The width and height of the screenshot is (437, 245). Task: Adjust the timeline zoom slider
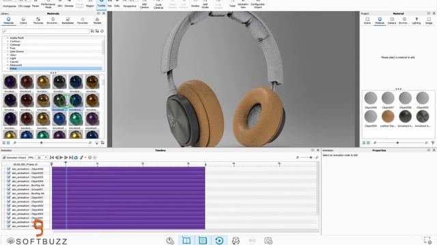point(311,157)
